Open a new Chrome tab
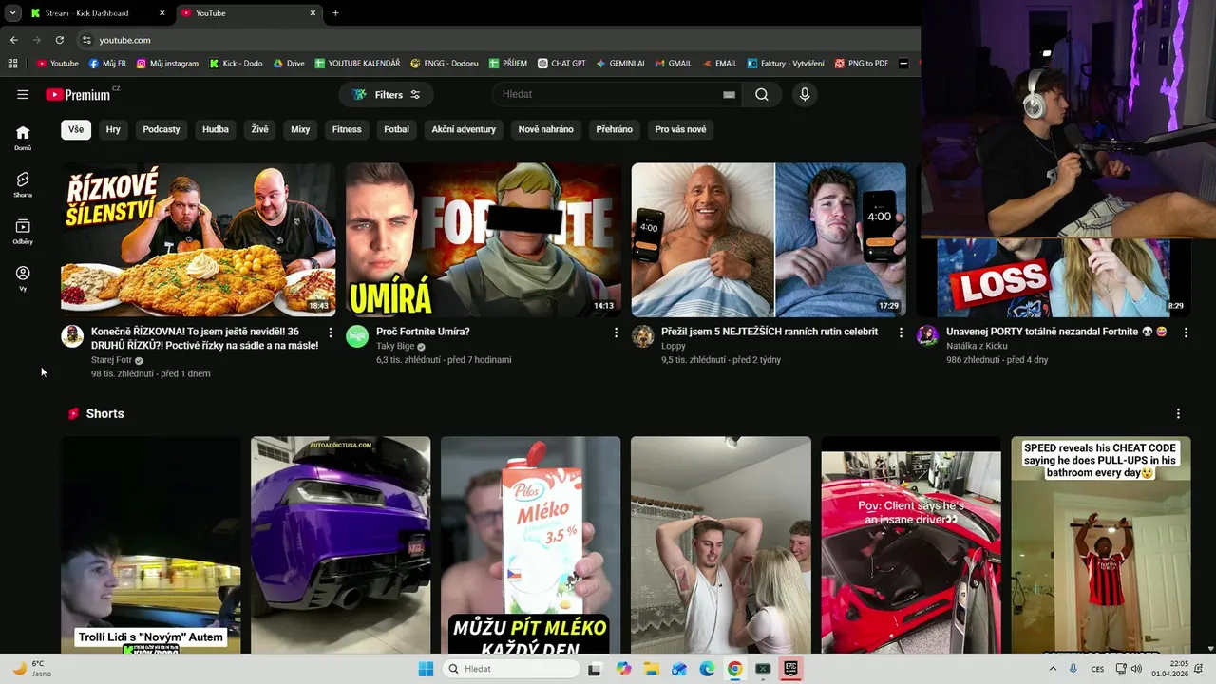Image resolution: width=1216 pixels, height=684 pixels. pos(335,13)
